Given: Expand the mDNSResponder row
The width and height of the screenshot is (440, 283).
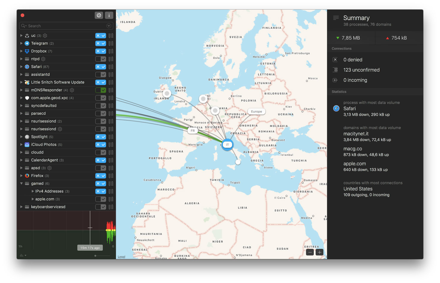Looking at the screenshot, I should click(x=21, y=90).
